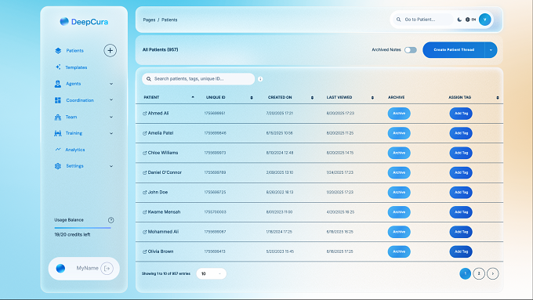
Task: Expand the Training menu chevron
Action: pos(111,133)
